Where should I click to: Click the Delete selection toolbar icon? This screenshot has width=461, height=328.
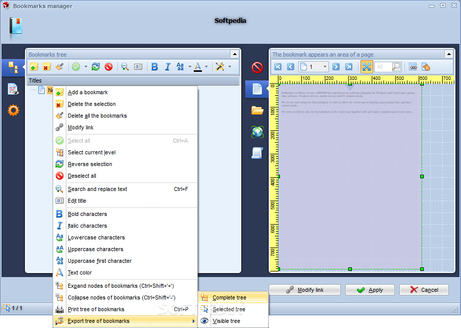point(46,67)
